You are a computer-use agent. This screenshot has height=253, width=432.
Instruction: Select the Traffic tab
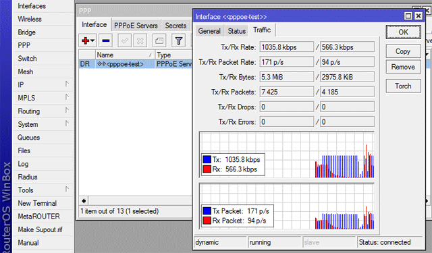(262, 30)
